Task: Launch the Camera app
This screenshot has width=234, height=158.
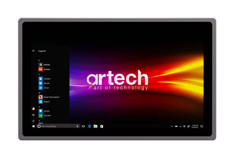Action: 44,88
